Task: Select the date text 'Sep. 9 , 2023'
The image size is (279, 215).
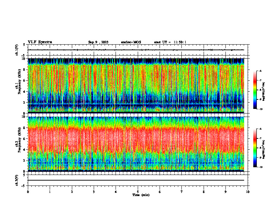Action: click(x=98, y=42)
